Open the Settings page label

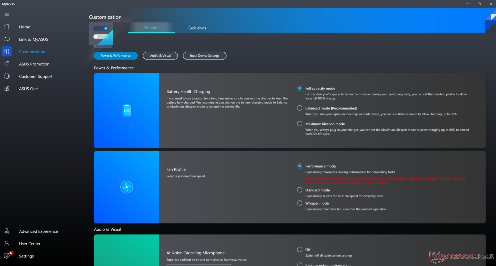[26, 256]
